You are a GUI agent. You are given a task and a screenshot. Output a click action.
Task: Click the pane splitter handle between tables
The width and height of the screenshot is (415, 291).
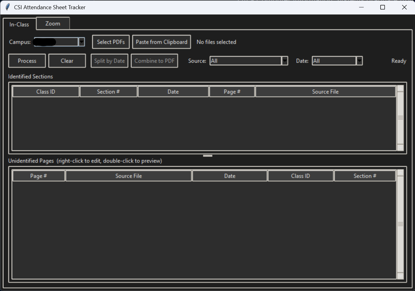[x=208, y=156]
